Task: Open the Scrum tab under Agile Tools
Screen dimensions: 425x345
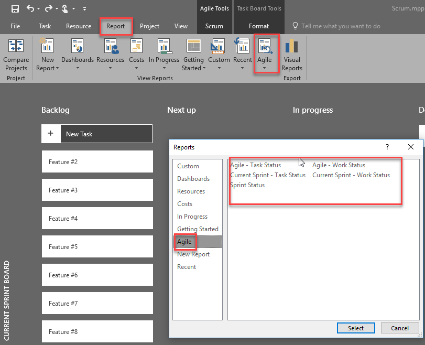Action: coord(214,26)
